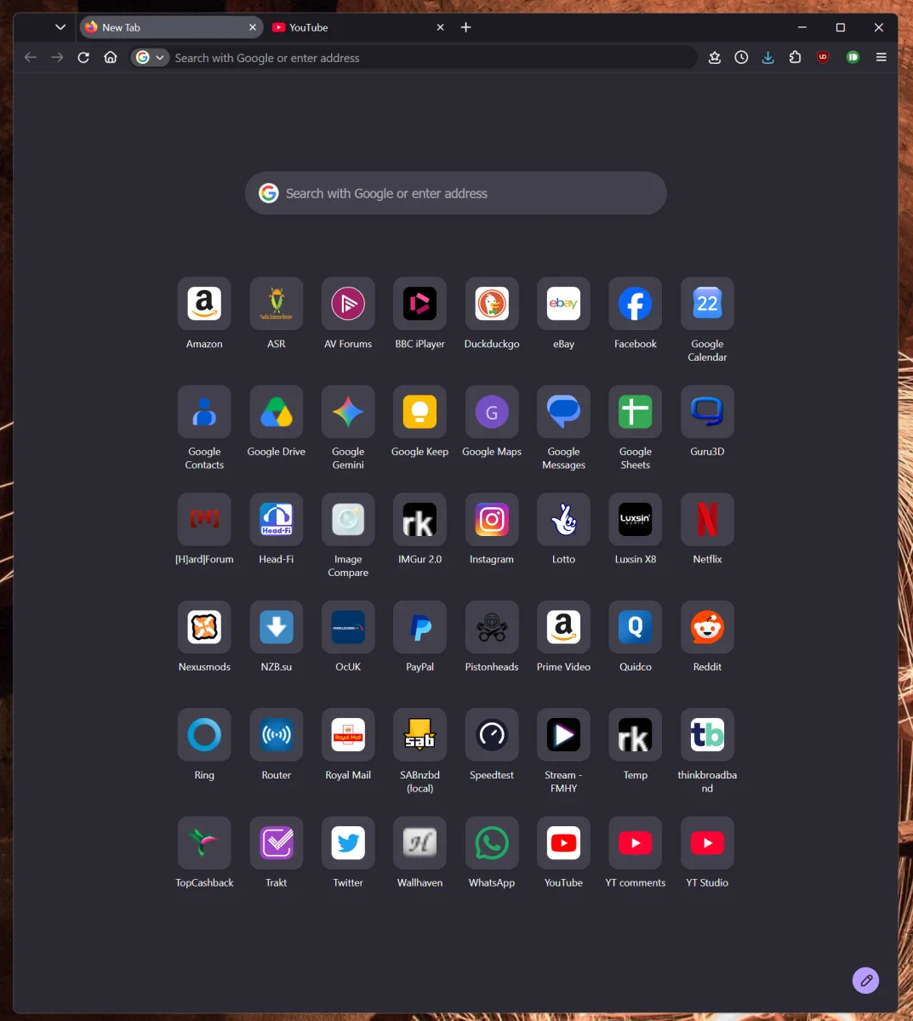
Task: Focus the center Google search box
Action: (x=455, y=193)
